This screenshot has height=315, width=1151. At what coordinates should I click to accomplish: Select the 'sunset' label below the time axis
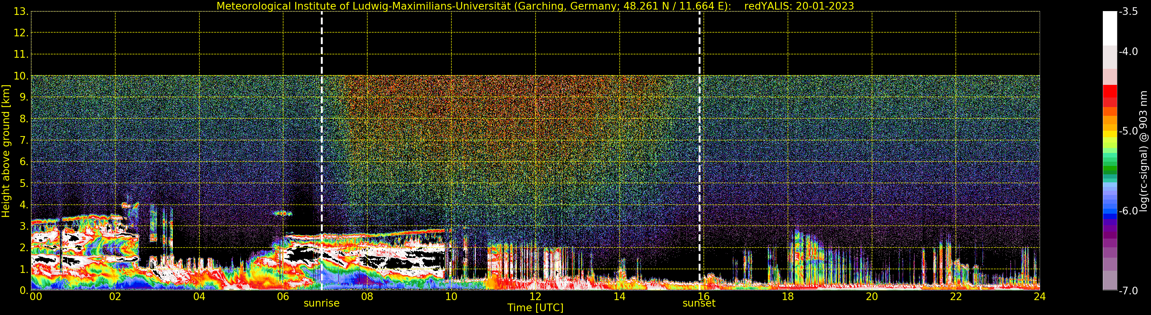[699, 303]
